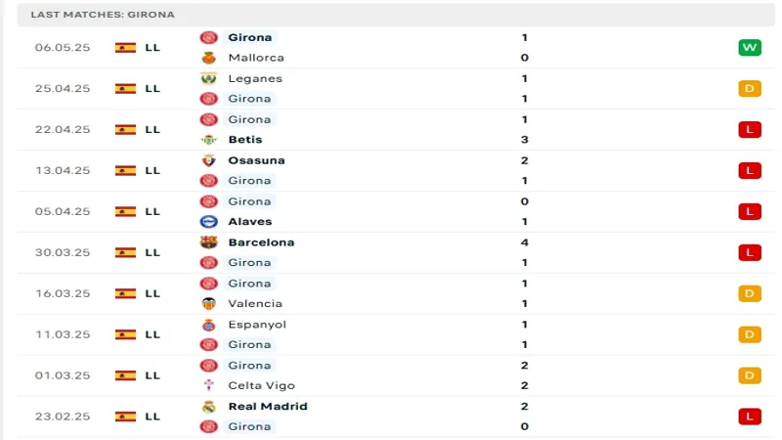Click the Osasuna club badge

coord(207,160)
